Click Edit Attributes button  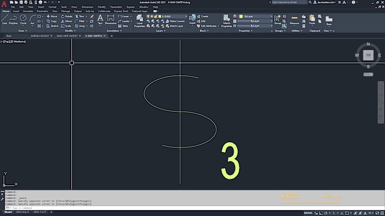tap(207, 26)
